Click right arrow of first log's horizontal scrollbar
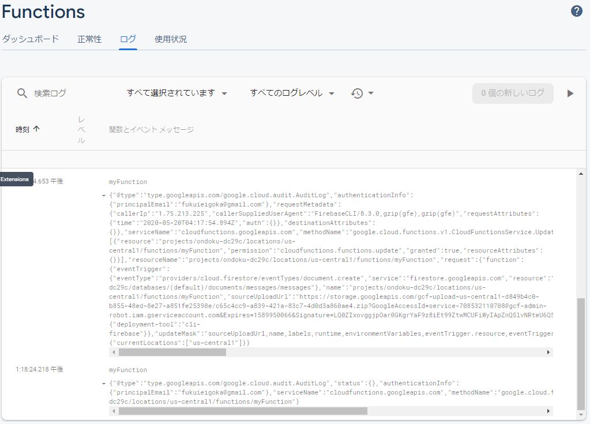 point(548,352)
